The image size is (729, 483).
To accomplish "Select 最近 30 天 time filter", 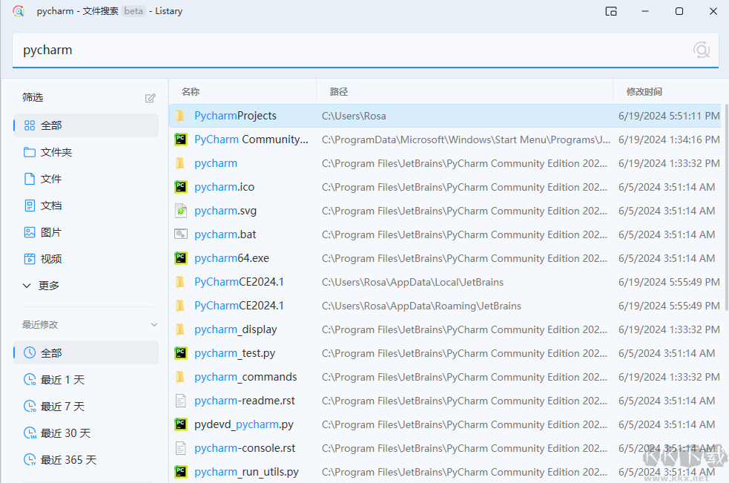I will [86, 433].
